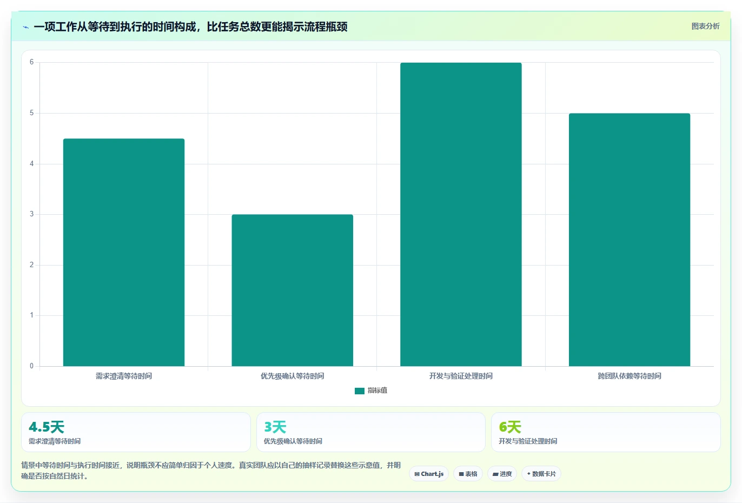
Task: Click the 跨团队依赖等待时间 bar
Action: coord(630,240)
